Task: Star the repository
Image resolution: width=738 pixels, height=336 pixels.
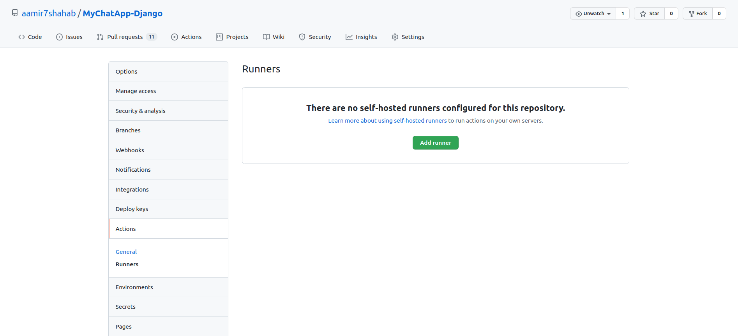Action: 650,14
